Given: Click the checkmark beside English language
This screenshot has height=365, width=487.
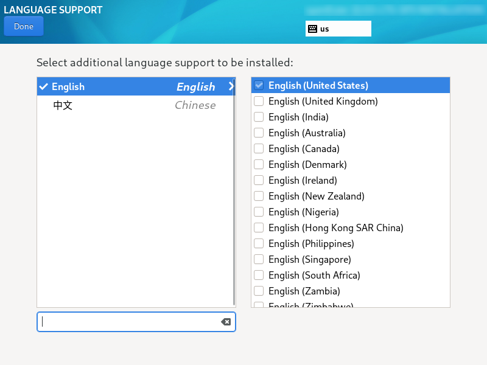Looking at the screenshot, I should pyautogui.click(x=43, y=86).
